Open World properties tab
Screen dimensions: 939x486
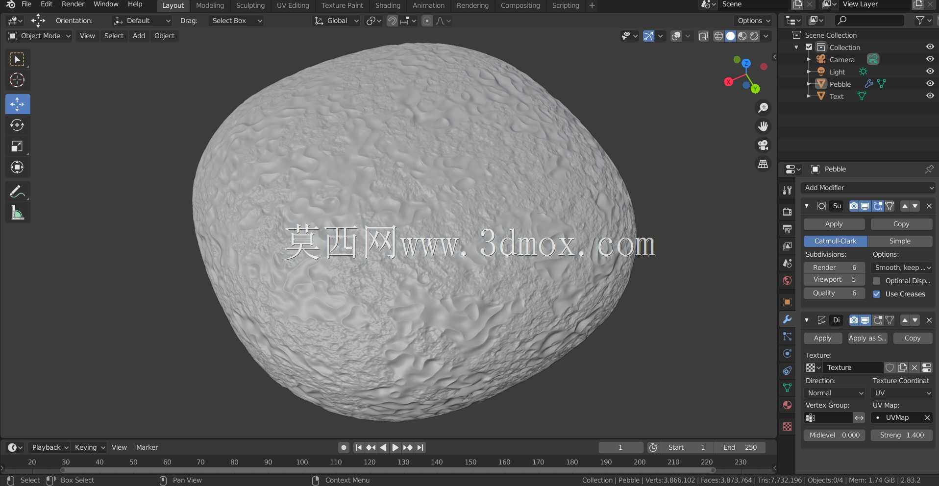pos(787,280)
